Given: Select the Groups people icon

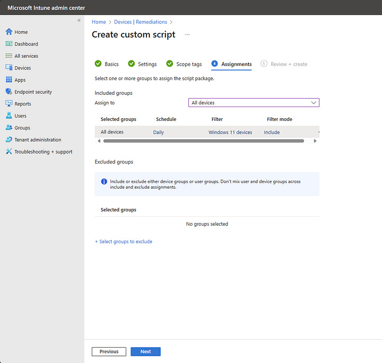Looking at the screenshot, I should [9, 127].
